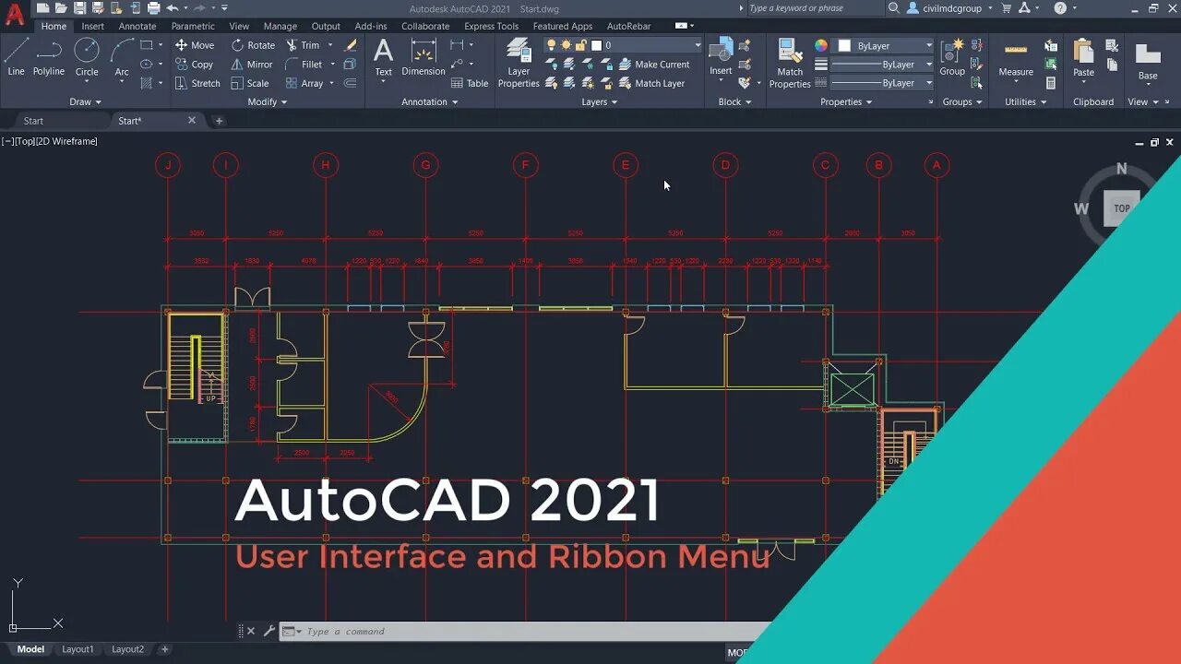Switch to the Annotate ribbon tab

coord(137,26)
